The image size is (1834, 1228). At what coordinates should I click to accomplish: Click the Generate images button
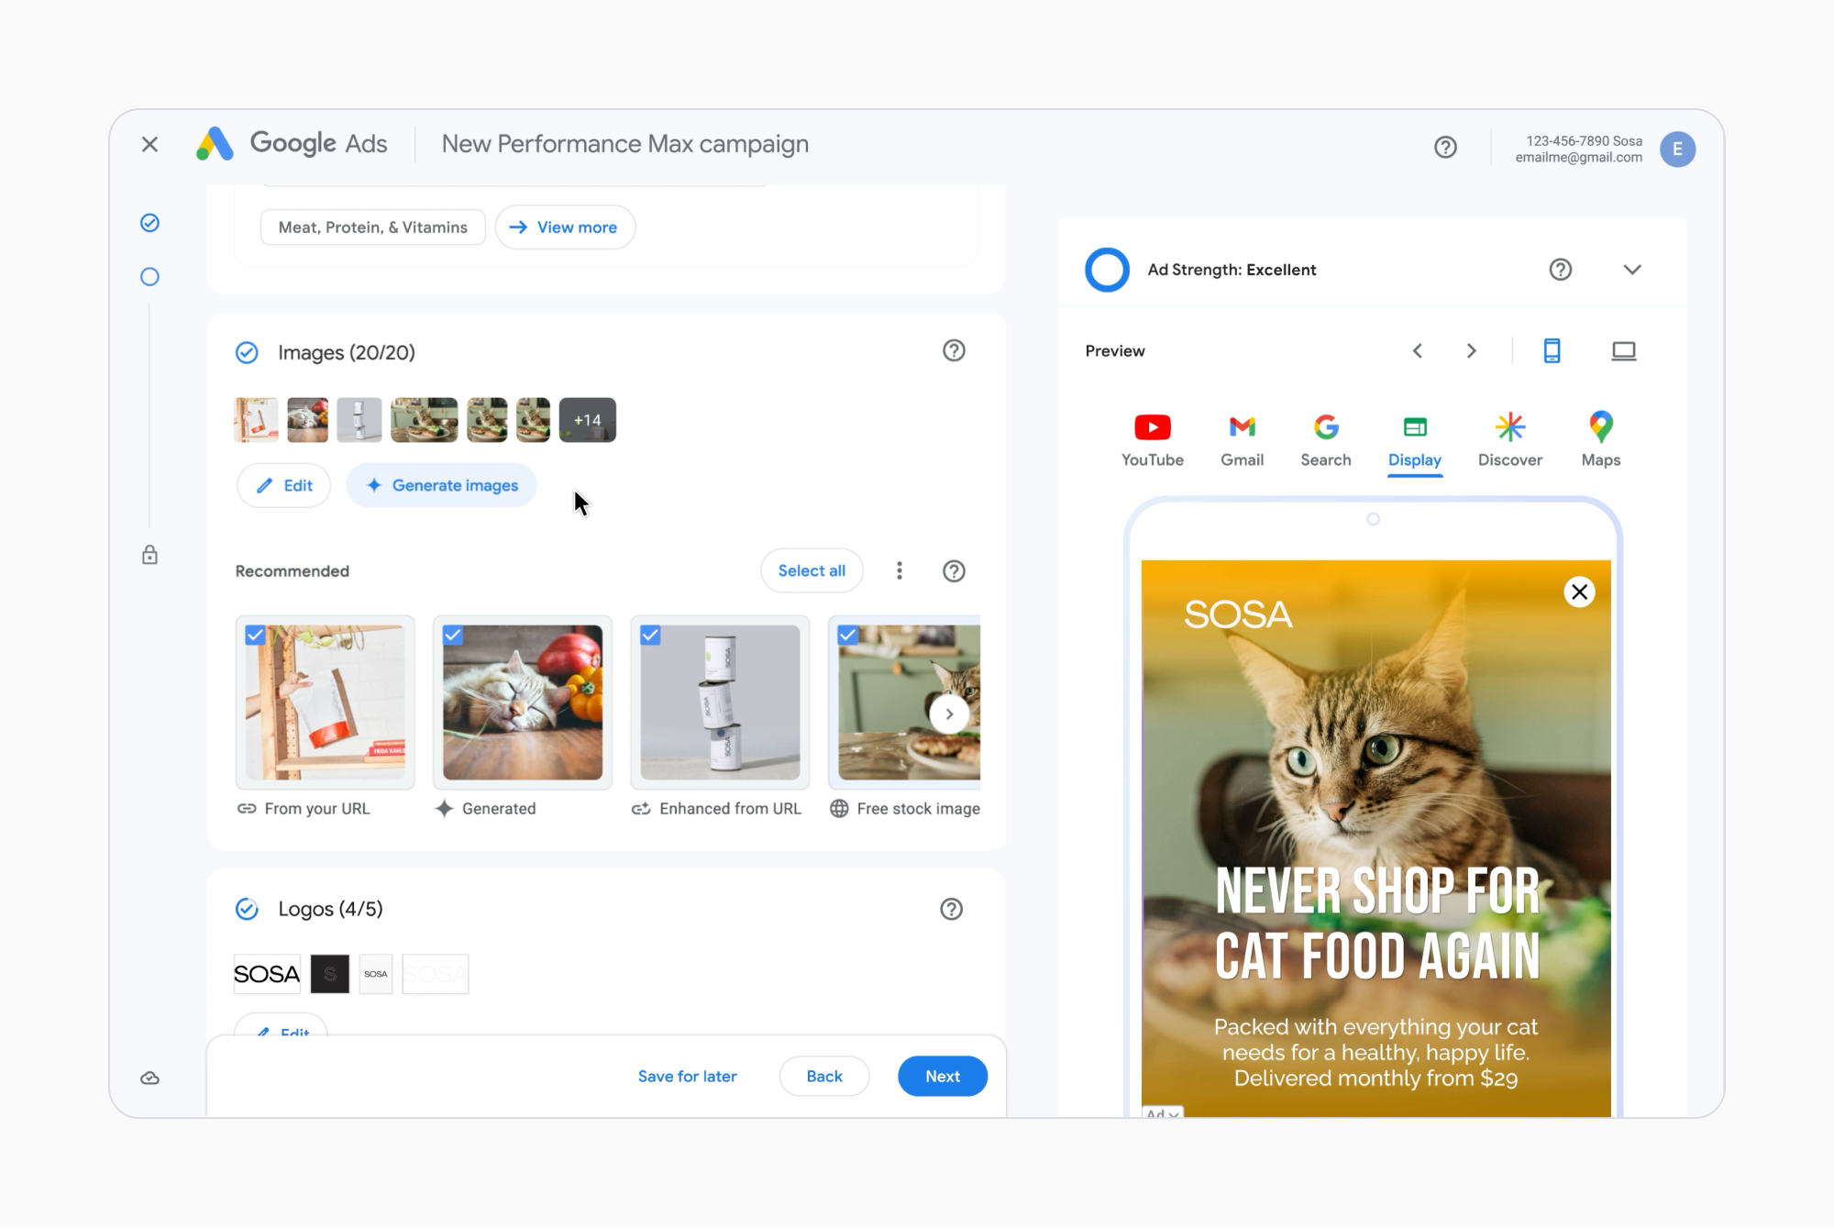coord(441,485)
